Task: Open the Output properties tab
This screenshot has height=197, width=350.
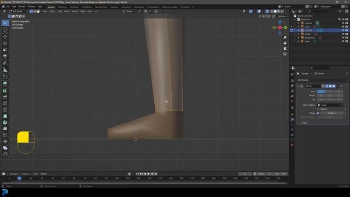Action: (292, 86)
